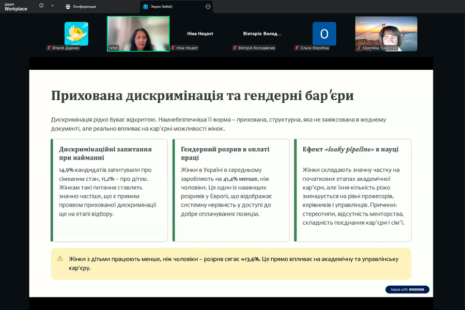Click the Віталія Діденко name label

click(x=66, y=48)
